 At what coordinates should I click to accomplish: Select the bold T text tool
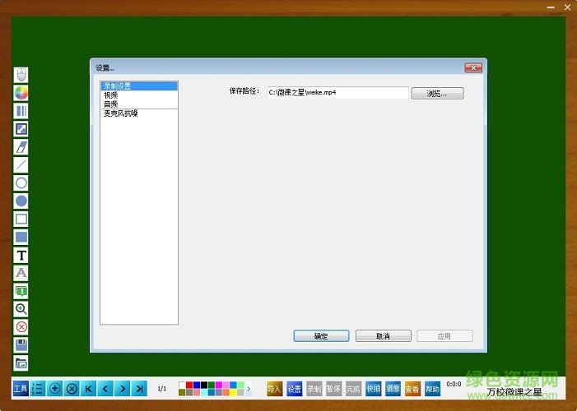tap(21, 255)
